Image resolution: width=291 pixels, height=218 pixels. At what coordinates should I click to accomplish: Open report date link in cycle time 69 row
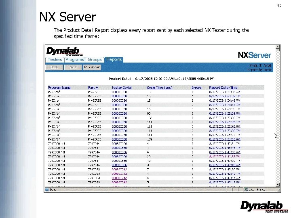(225, 139)
